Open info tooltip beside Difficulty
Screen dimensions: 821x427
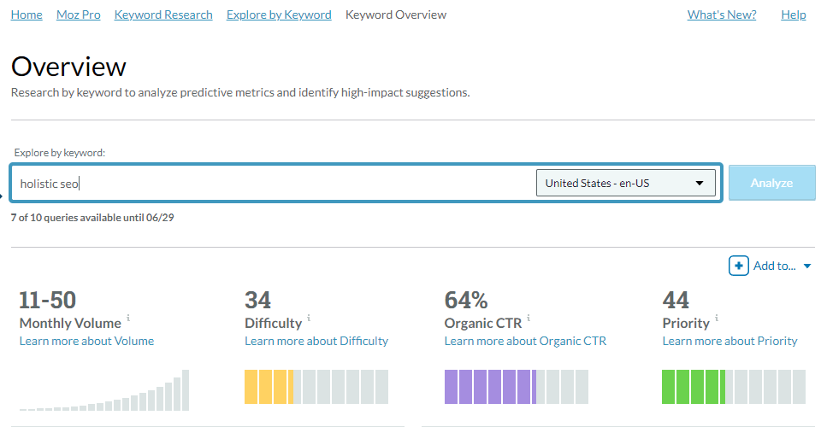[x=309, y=317]
